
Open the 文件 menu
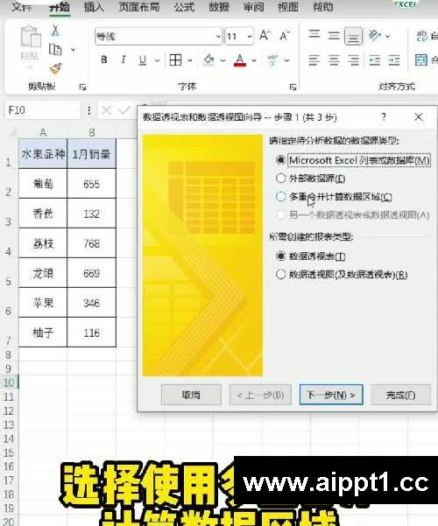(x=22, y=7)
